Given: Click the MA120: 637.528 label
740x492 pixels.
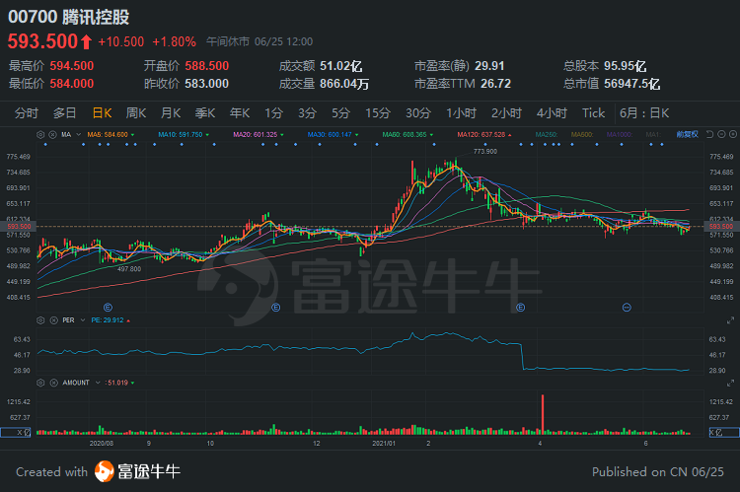Looking at the screenshot, I should [481, 134].
